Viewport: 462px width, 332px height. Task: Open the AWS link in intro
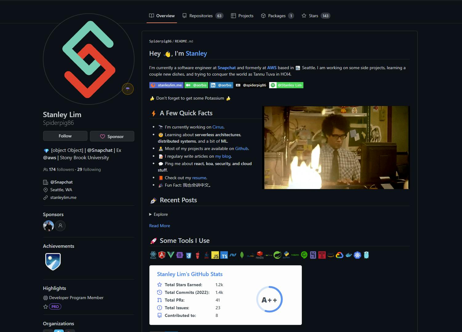pyautogui.click(x=272, y=68)
